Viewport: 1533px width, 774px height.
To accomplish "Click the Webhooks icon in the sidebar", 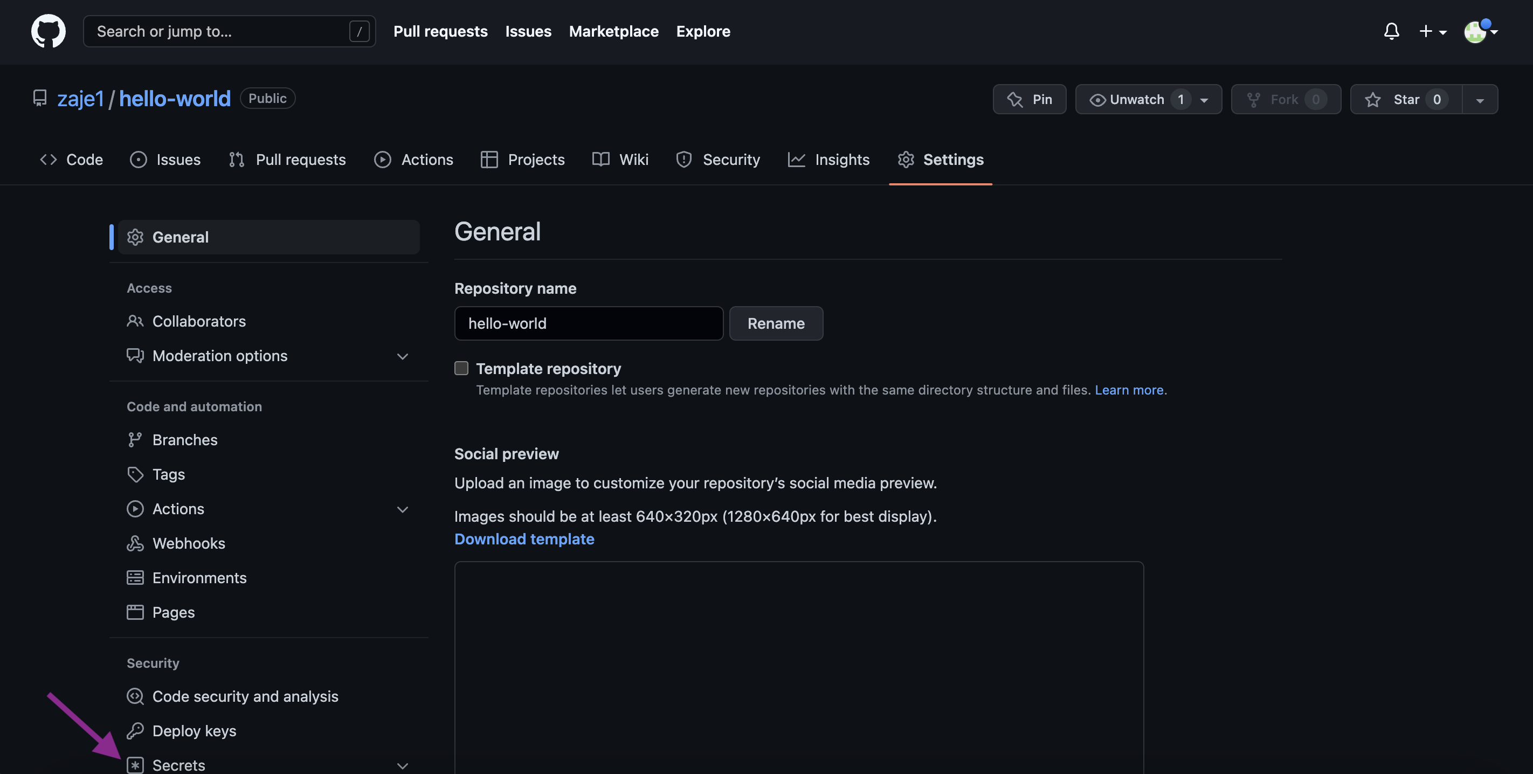I will click(135, 543).
